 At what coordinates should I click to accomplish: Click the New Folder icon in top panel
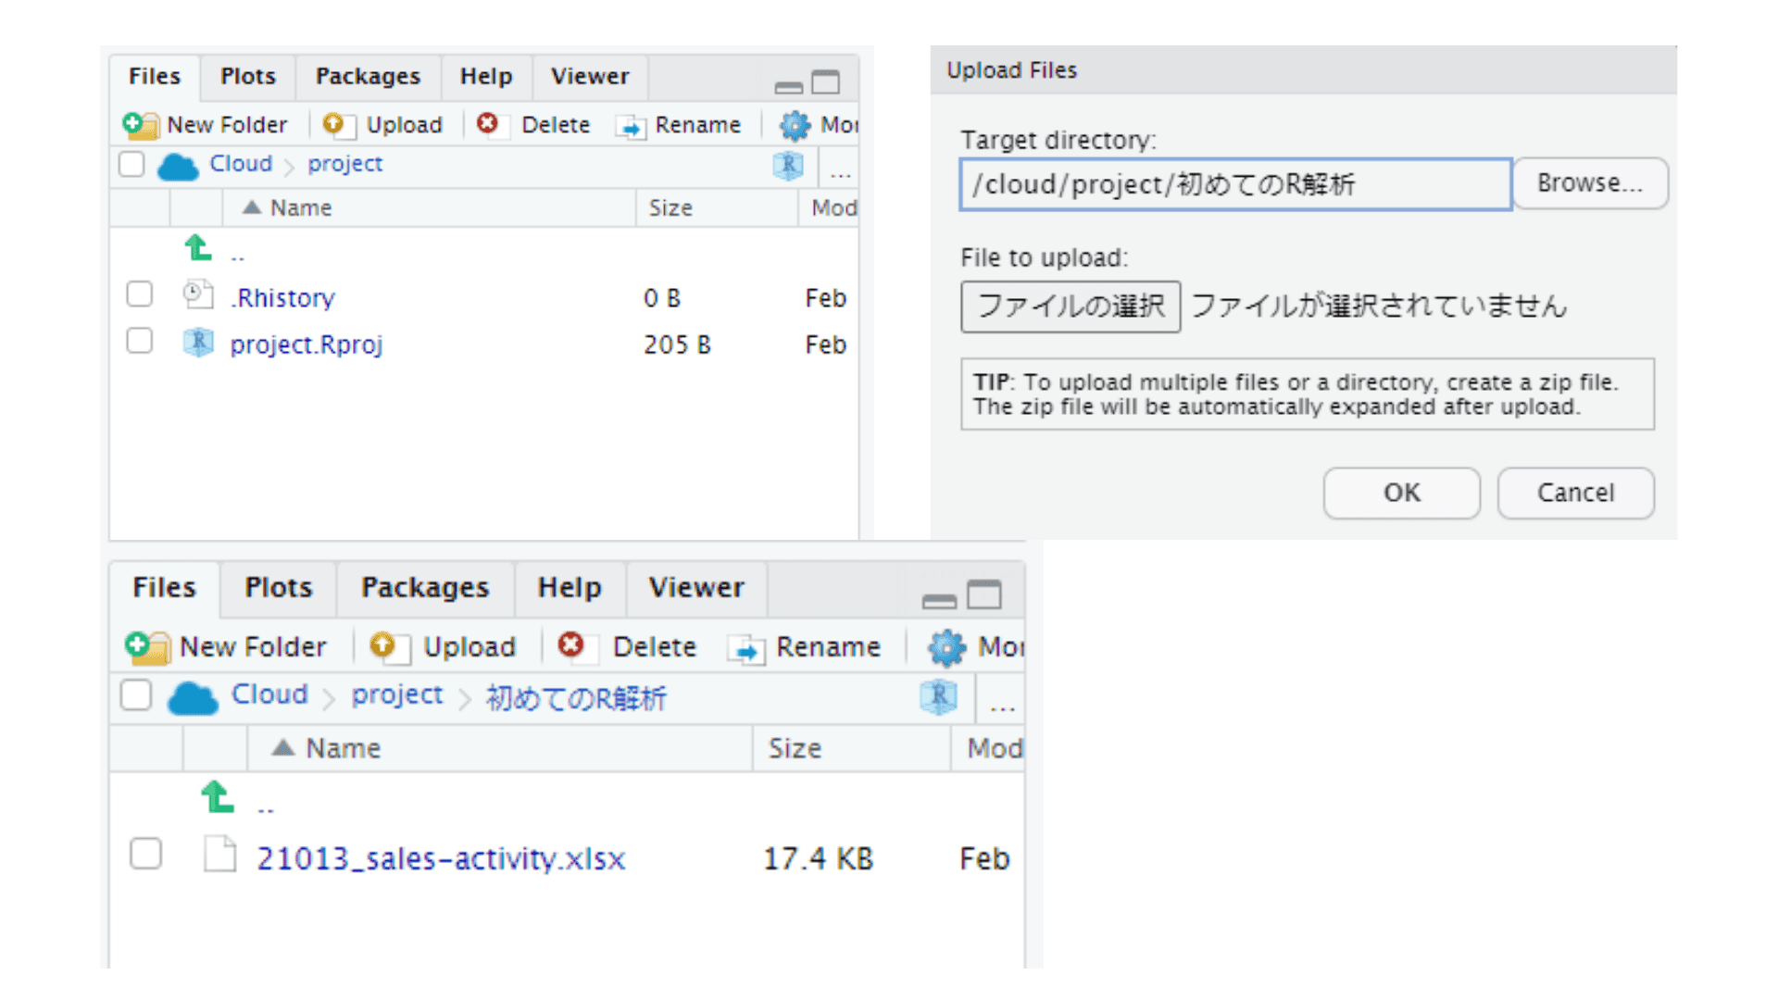point(141,125)
